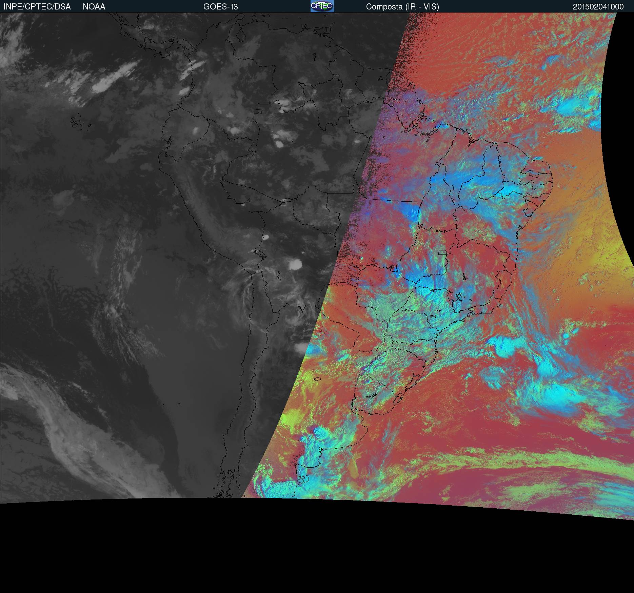The width and height of the screenshot is (634, 593).
Task: Click the CPTEC logo in header
Action: (322, 6)
